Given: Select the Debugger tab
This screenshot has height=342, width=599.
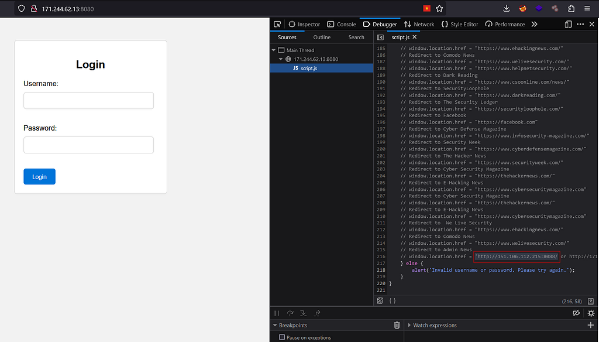Looking at the screenshot, I should point(380,24).
